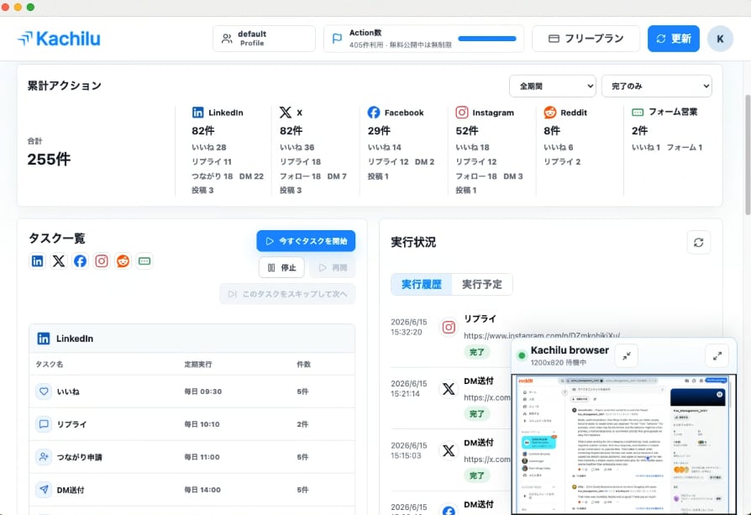Click the paper plane icon of DM送付 task
This screenshot has width=751, height=515.
tap(44, 490)
